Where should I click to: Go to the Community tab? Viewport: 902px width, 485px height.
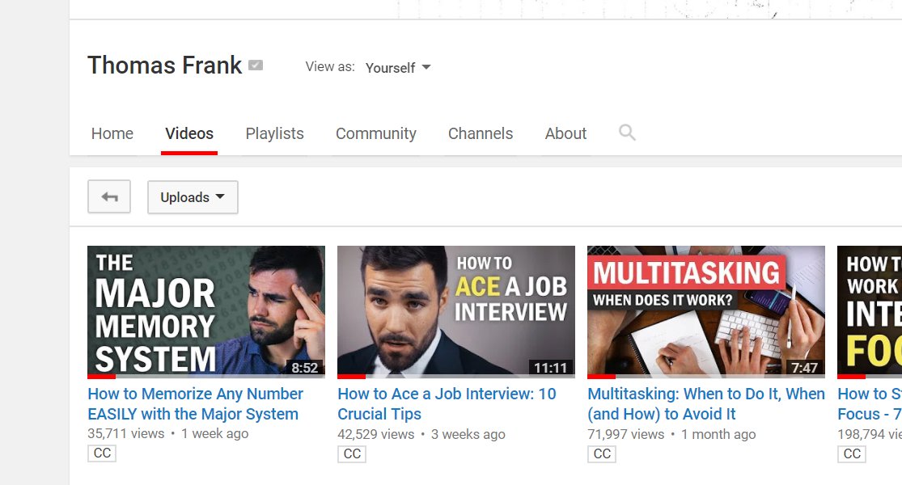tap(375, 133)
